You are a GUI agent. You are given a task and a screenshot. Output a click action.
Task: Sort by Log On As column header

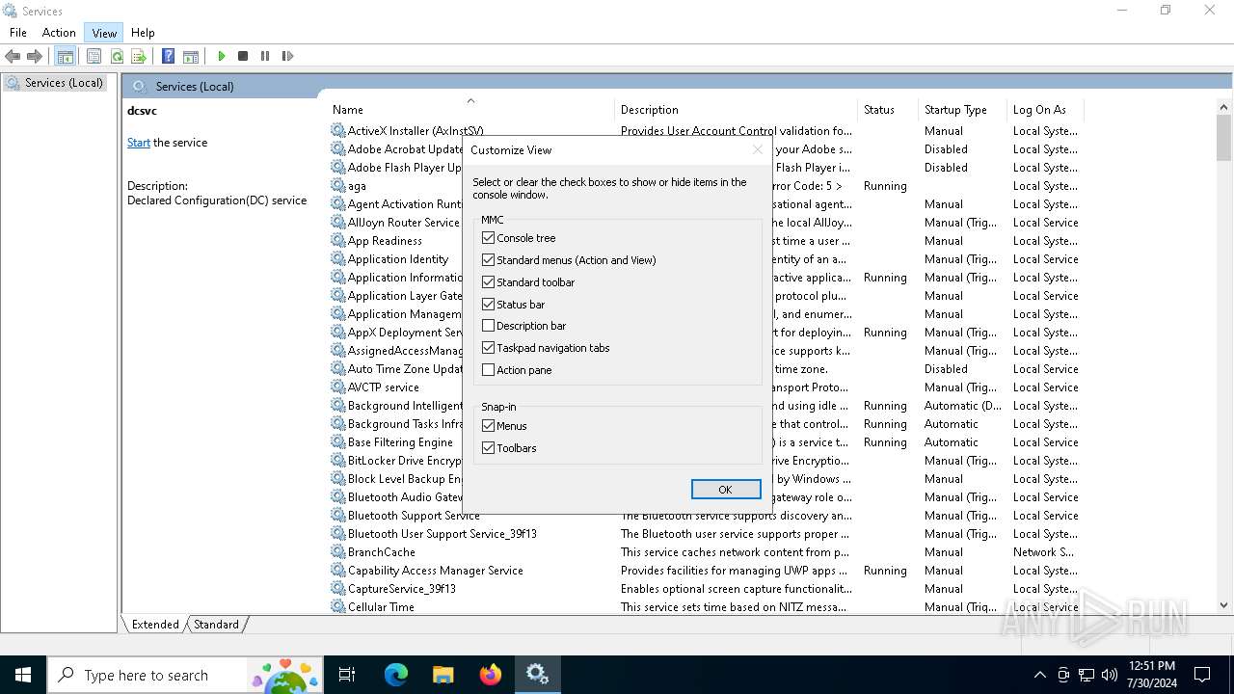click(x=1045, y=109)
